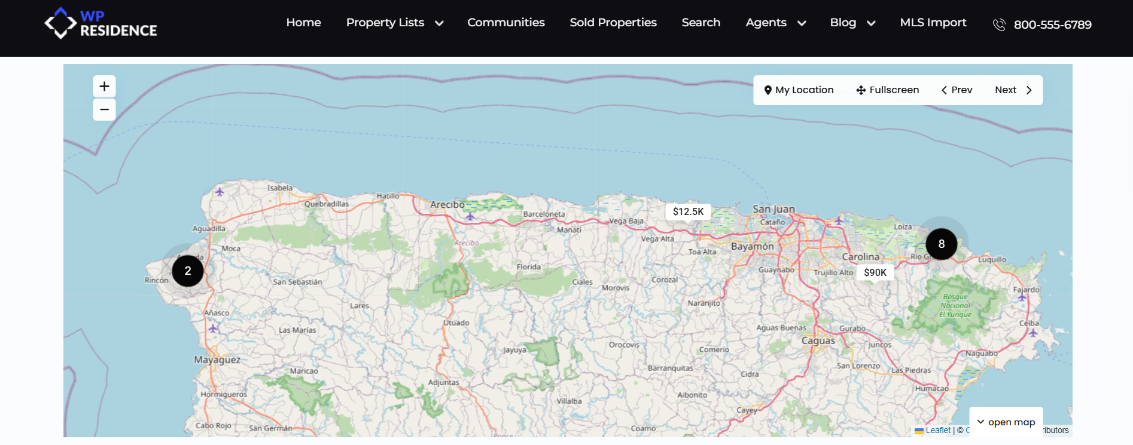The image size is (1133, 445).
Task: Click the Fullscreen arrows icon
Action: pyautogui.click(x=861, y=90)
